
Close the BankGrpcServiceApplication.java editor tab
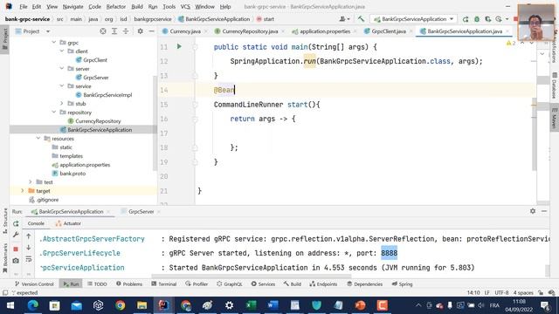pyautogui.click(x=507, y=31)
